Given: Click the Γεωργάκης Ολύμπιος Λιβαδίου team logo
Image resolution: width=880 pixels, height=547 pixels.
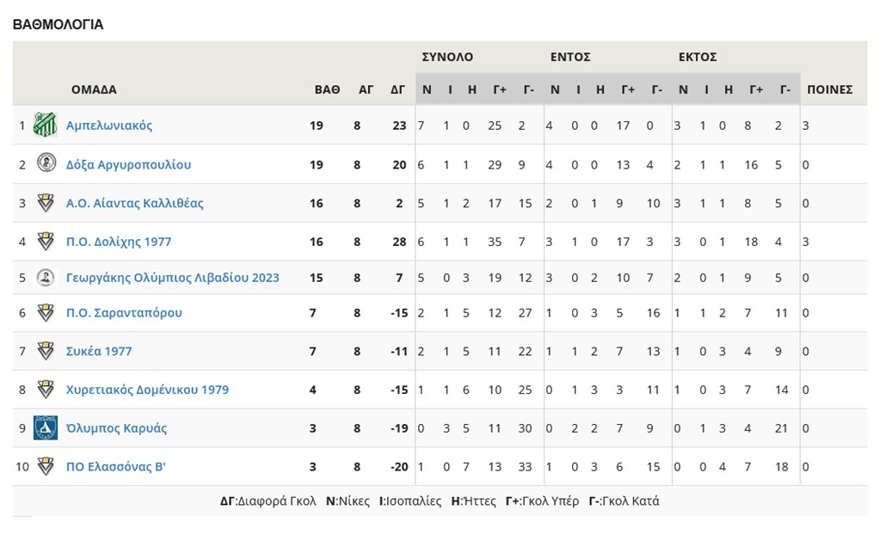Looking at the screenshot, I should tap(46, 277).
